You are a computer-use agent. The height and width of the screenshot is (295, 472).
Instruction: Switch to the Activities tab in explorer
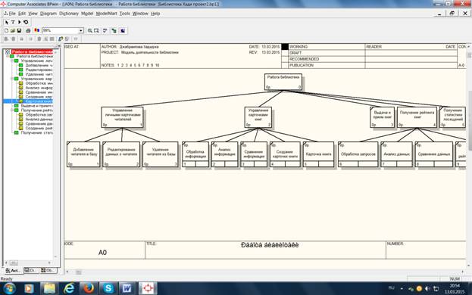click(13, 271)
